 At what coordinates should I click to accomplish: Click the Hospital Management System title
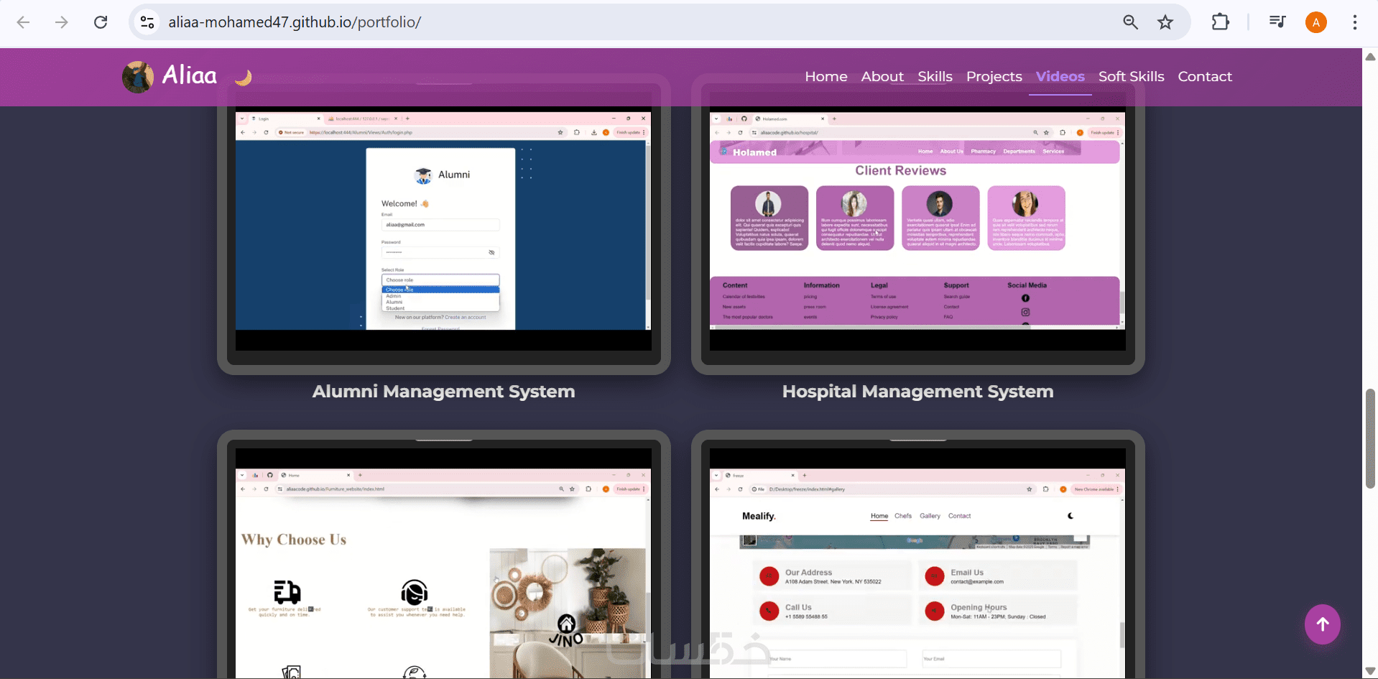tap(917, 392)
